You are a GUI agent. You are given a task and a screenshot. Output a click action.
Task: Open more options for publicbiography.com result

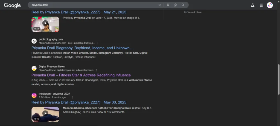click(98, 43)
